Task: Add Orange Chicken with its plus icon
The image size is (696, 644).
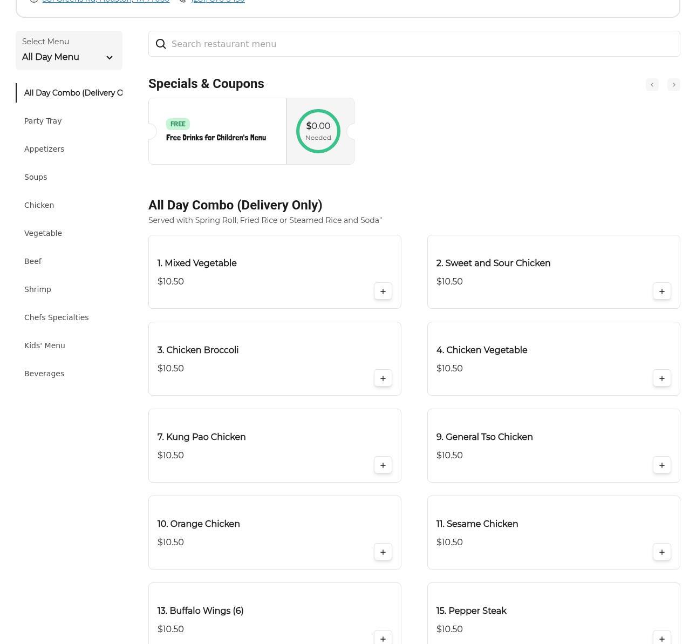Action: tap(383, 552)
